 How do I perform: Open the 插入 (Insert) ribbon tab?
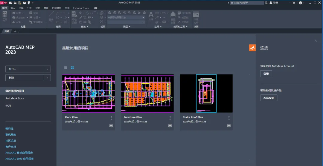pyautogui.click(x=13, y=8)
